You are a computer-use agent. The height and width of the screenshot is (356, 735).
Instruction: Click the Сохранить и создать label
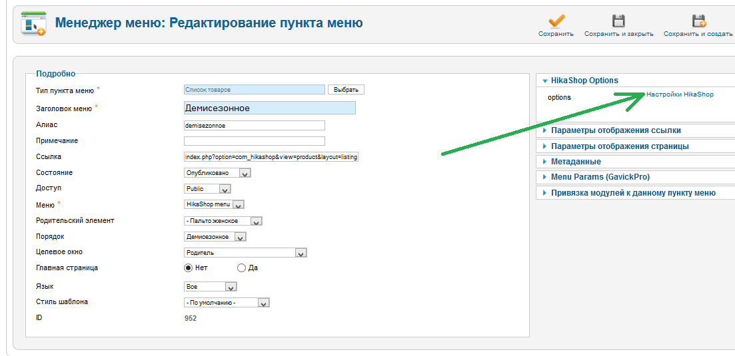click(698, 34)
